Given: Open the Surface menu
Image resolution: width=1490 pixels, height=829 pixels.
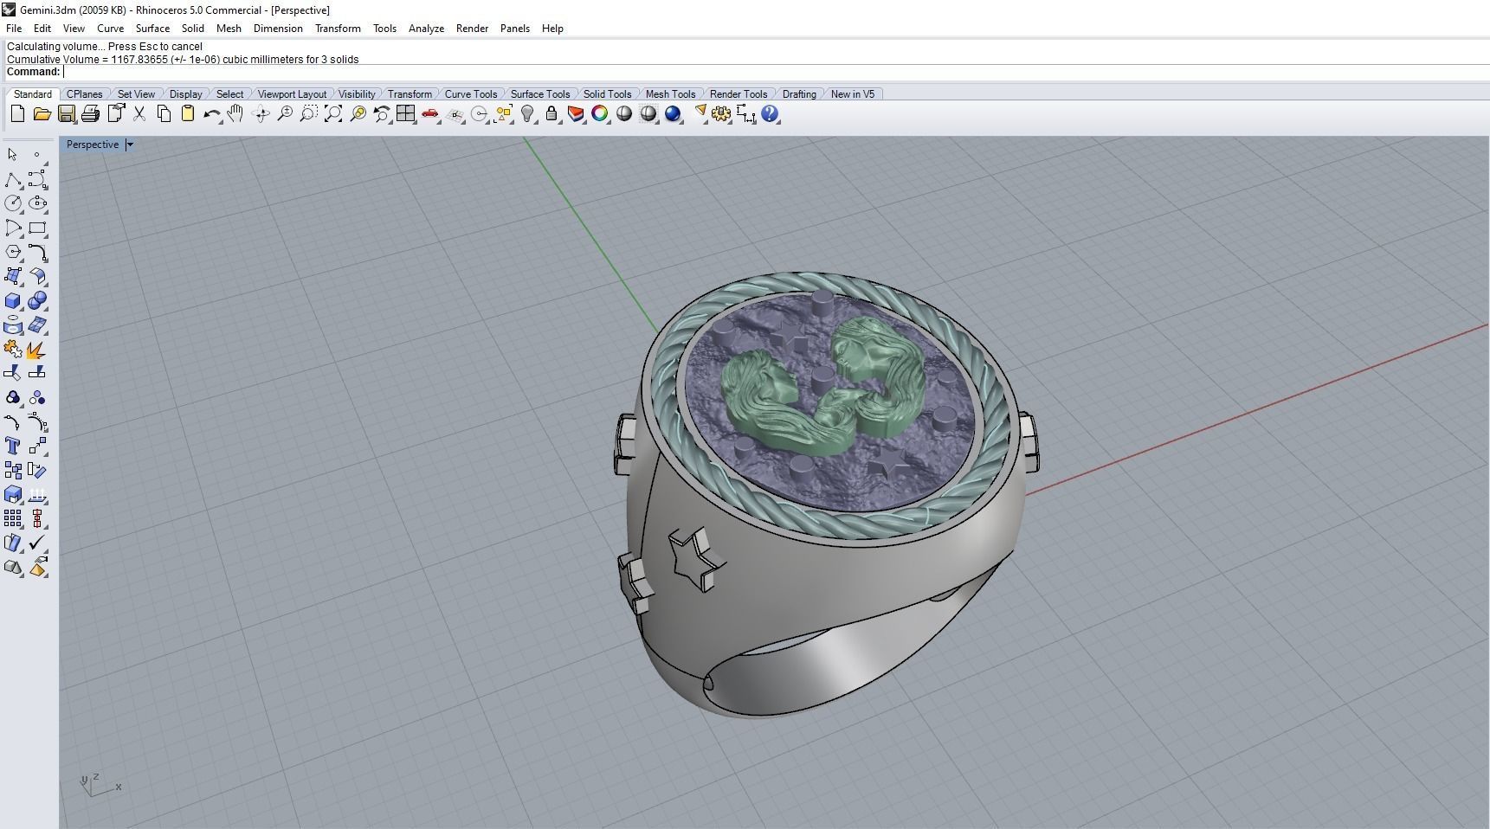Looking at the screenshot, I should (152, 29).
